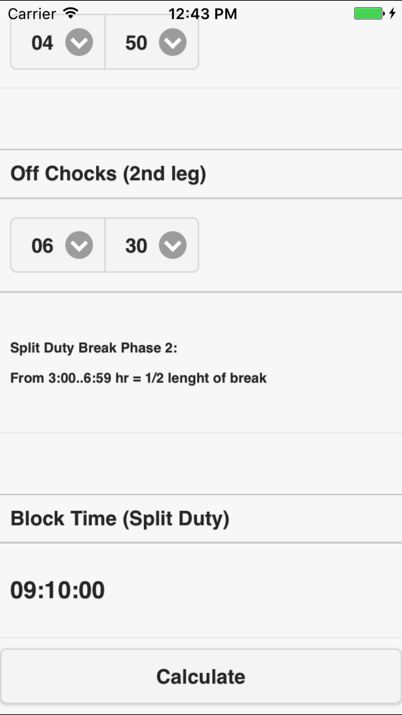This screenshot has height=715, width=402.
Task: Open Off Chocks hour dropdown showing 06
Action: pyautogui.click(x=57, y=245)
